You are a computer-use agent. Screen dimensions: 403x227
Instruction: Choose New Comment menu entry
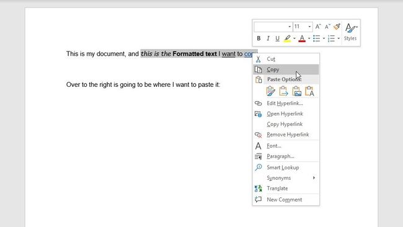pos(286,200)
